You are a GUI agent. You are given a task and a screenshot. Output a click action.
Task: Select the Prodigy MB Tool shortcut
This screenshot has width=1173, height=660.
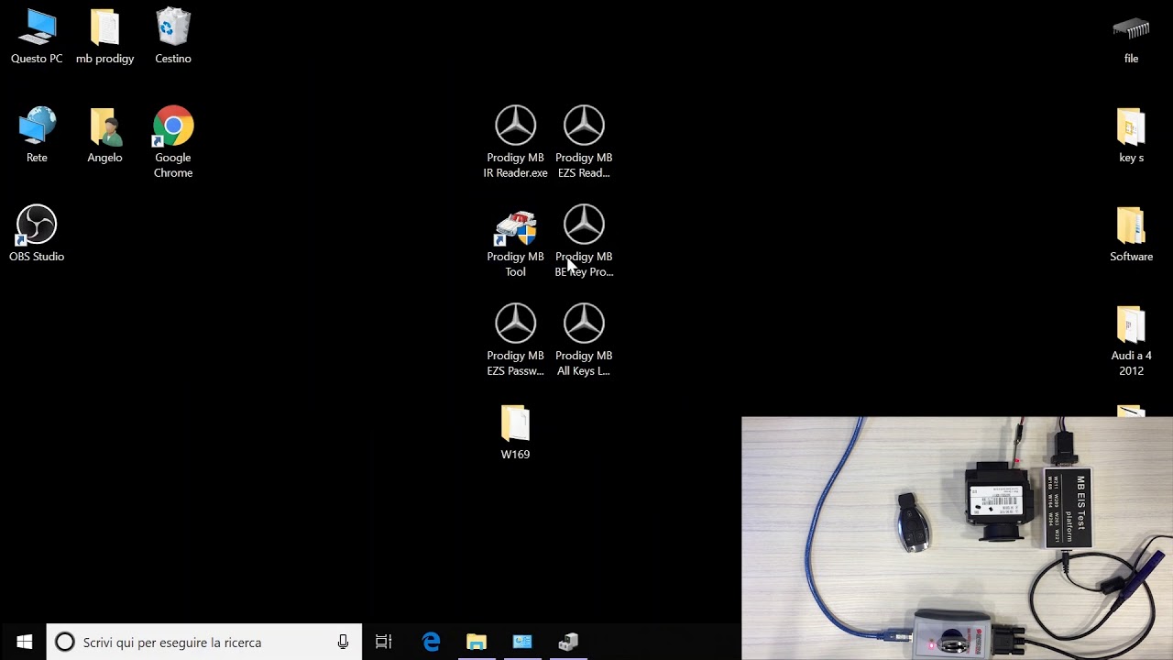(x=515, y=241)
